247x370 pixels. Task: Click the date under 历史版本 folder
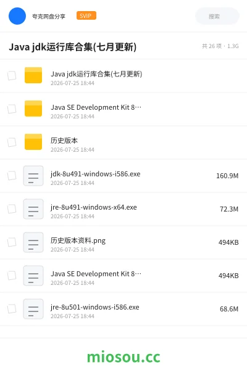(72, 150)
